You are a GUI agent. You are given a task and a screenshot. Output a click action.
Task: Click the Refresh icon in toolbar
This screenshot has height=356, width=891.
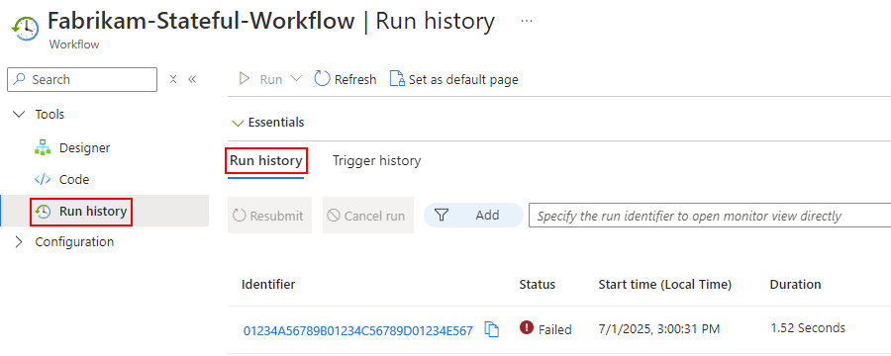click(322, 79)
